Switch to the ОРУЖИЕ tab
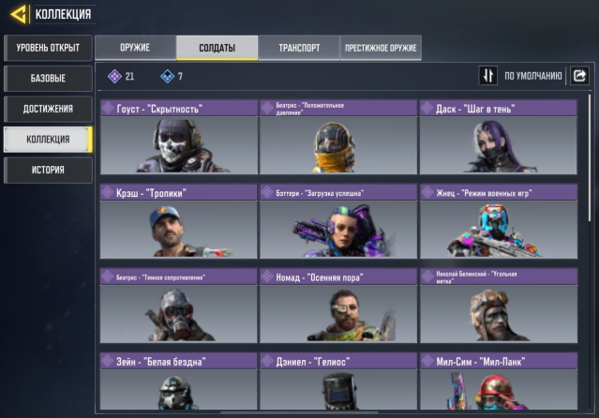The width and height of the screenshot is (599, 418). point(135,48)
